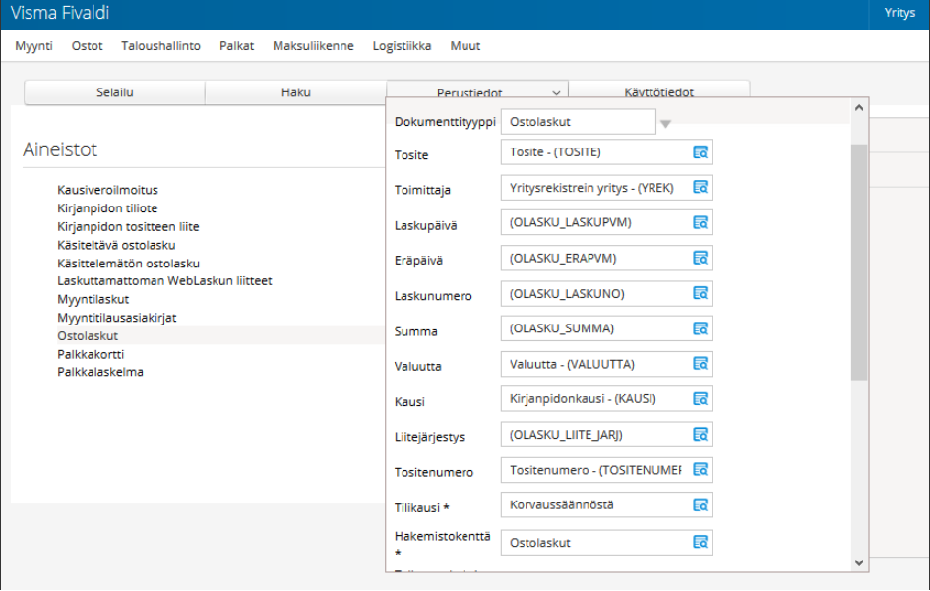Click the Dokumenttityyppi Ostolaskut field
The height and width of the screenshot is (591, 930).
click(579, 122)
